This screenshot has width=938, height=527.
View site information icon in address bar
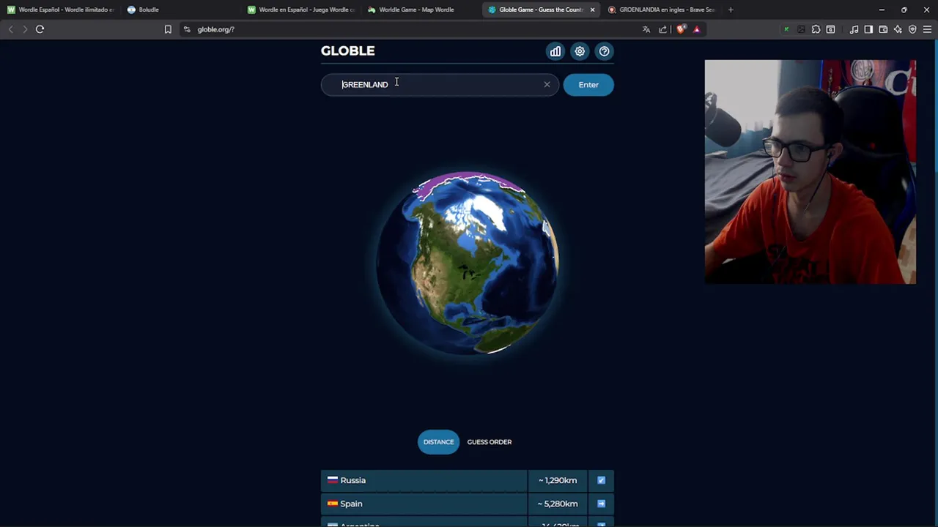(188, 29)
